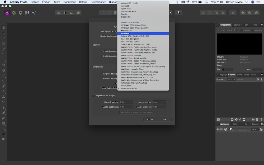Switch to the Couleur tab
Viewport: 264px width, 165px height.
click(x=237, y=25)
